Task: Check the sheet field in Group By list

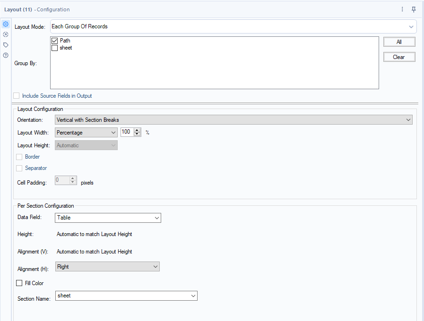Action: point(54,48)
